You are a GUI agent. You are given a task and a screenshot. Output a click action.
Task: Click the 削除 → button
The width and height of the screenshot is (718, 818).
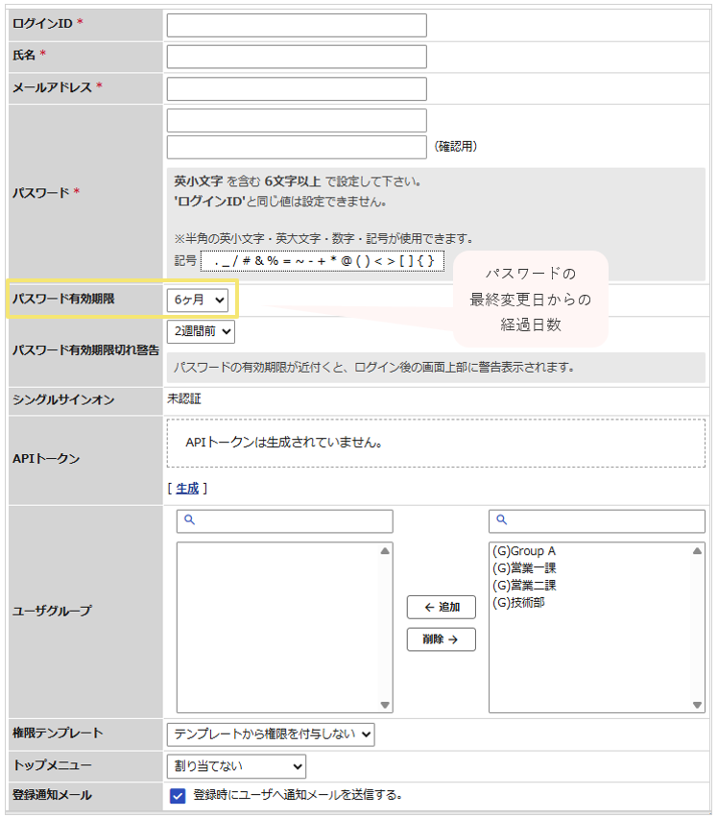[442, 639]
